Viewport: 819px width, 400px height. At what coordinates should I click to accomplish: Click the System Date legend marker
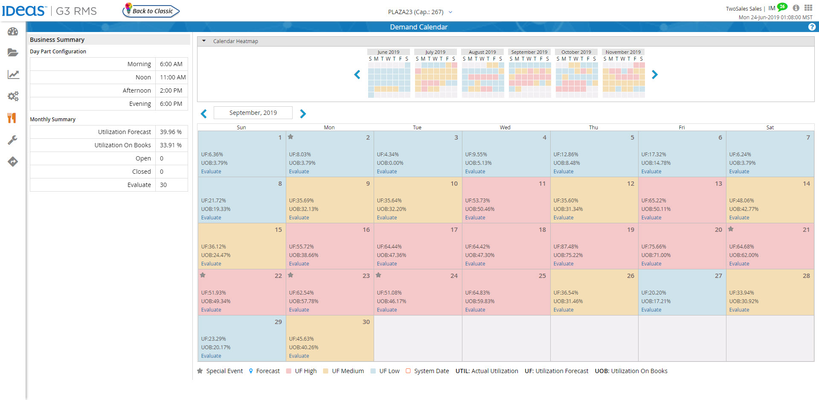[408, 371]
